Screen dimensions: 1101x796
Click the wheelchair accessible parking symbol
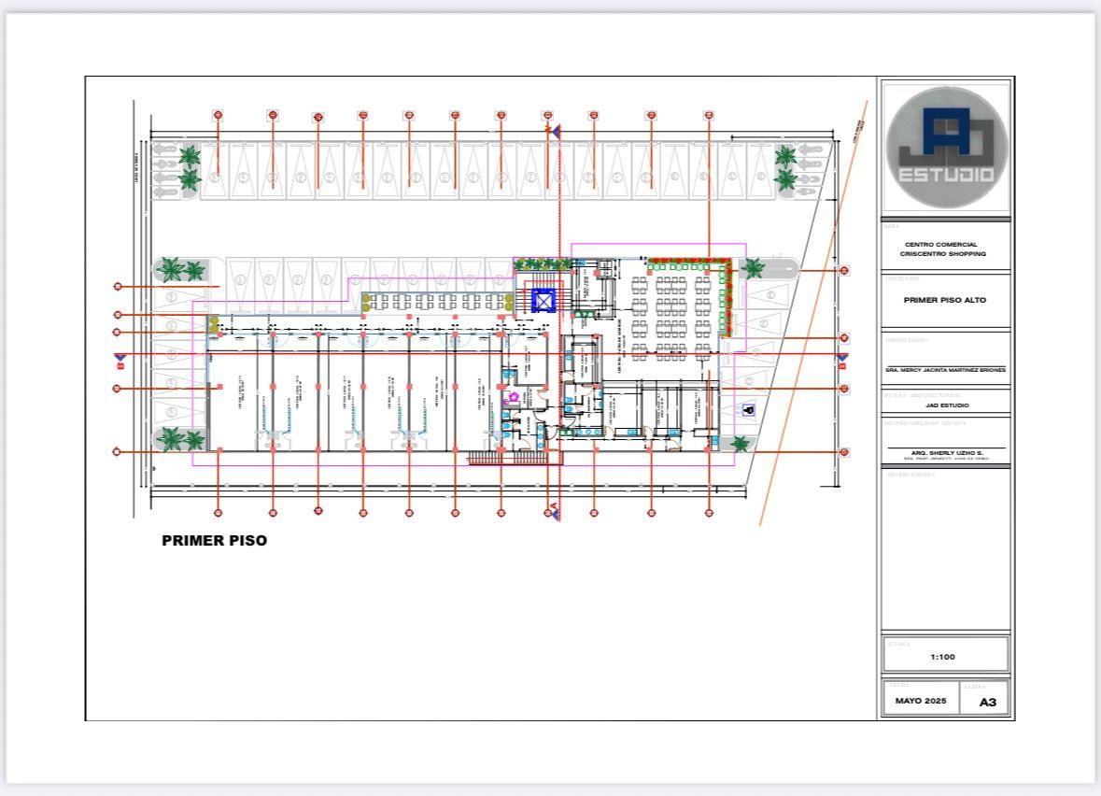click(749, 409)
